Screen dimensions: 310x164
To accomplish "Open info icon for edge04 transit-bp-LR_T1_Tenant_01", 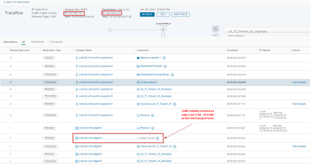I will click(175, 147).
